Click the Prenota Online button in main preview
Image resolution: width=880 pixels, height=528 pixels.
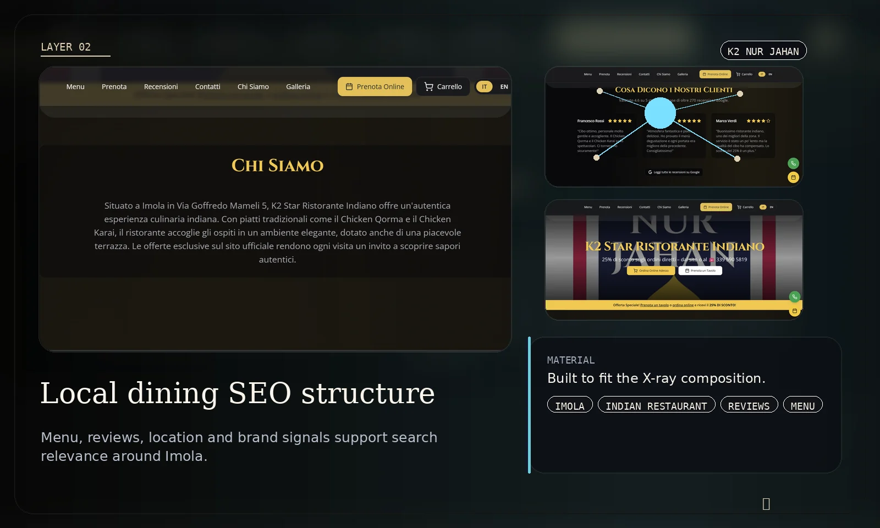coord(375,86)
